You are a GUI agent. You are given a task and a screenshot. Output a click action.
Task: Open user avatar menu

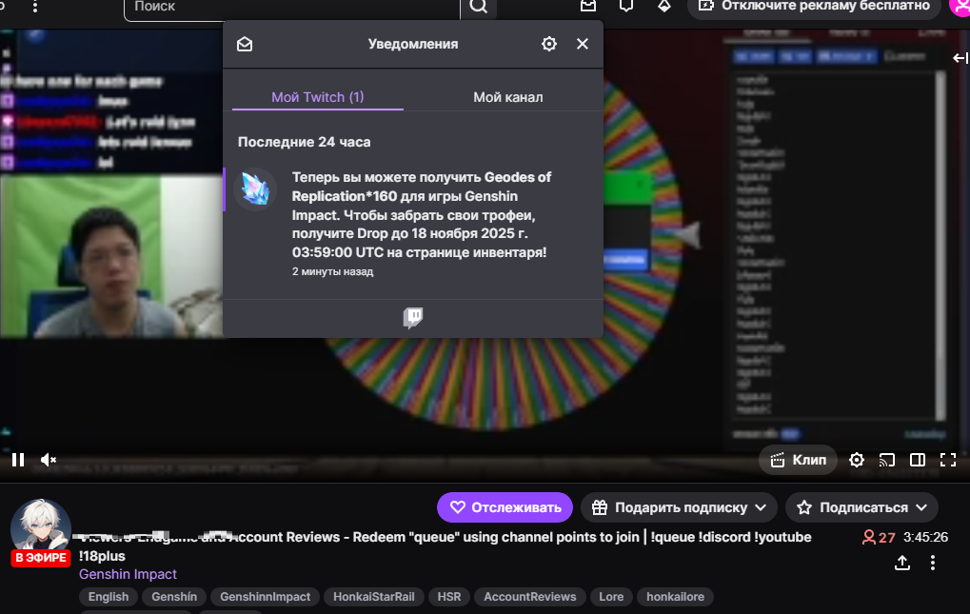coord(960,6)
